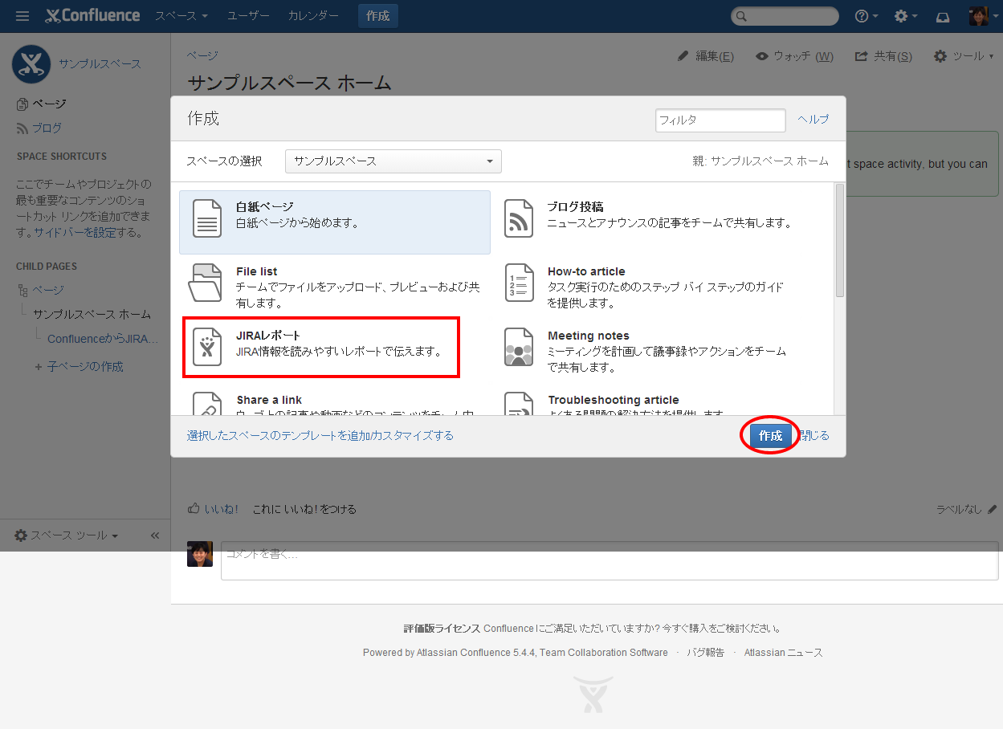Select the 白紙ページ blank page template

click(335, 222)
